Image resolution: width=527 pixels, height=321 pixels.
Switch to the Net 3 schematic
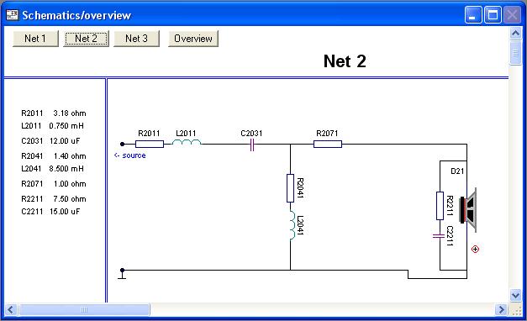[136, 39]
